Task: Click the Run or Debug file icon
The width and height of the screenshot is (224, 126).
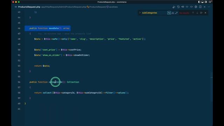Action: [174, 7]
